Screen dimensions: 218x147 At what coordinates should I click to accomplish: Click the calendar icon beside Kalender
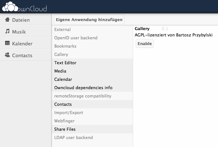[x=7, y=43]
